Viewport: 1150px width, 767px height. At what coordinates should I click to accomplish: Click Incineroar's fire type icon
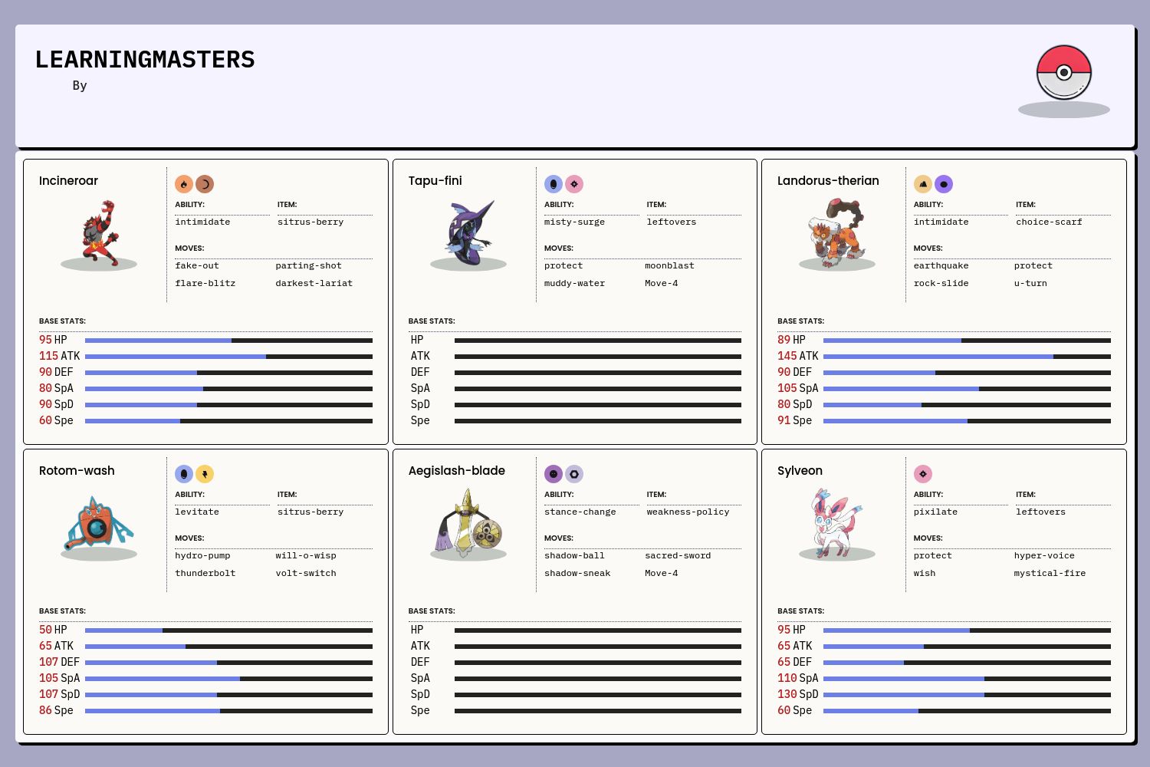point(184,184)
